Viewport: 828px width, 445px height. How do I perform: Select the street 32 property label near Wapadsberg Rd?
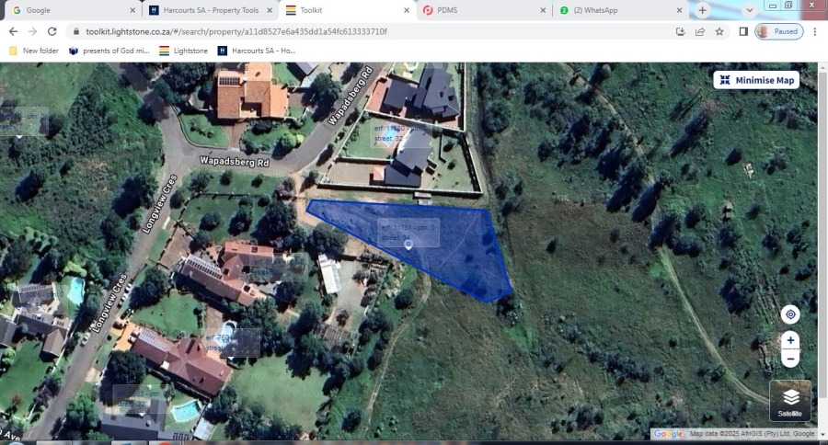click(401, 133)
